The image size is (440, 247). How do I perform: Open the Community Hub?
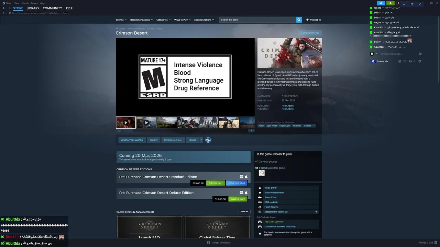coord(310,33)
